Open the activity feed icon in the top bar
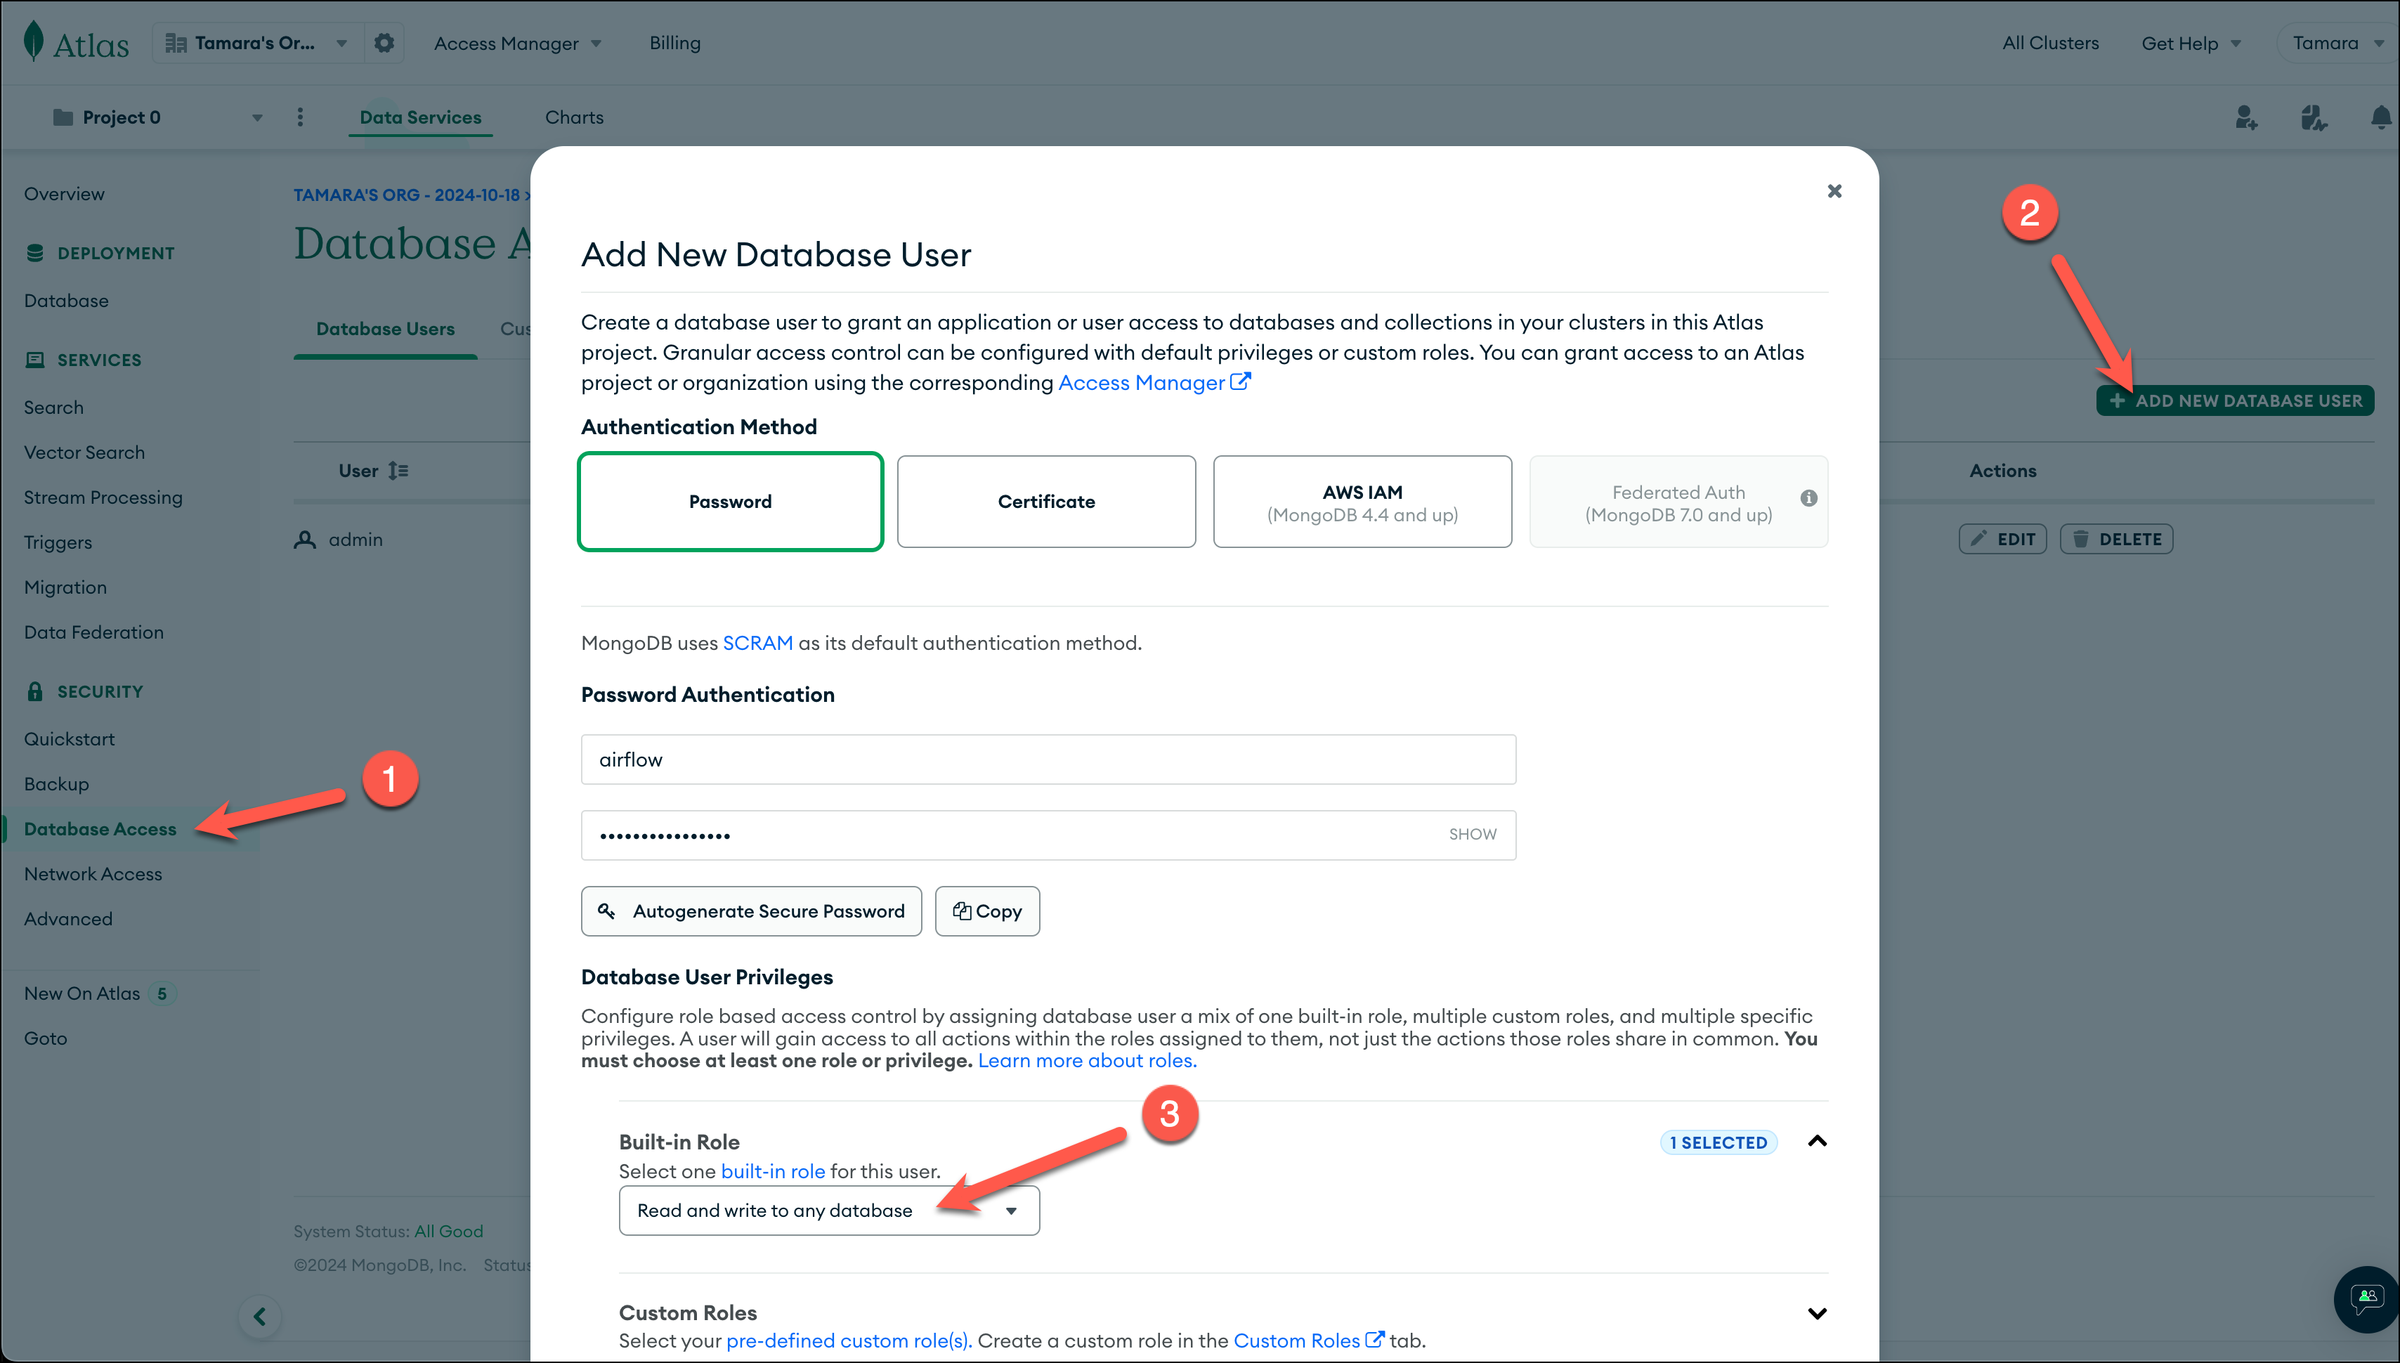Viewport: 2400px width, 1363px height. tap(2313, 117)
